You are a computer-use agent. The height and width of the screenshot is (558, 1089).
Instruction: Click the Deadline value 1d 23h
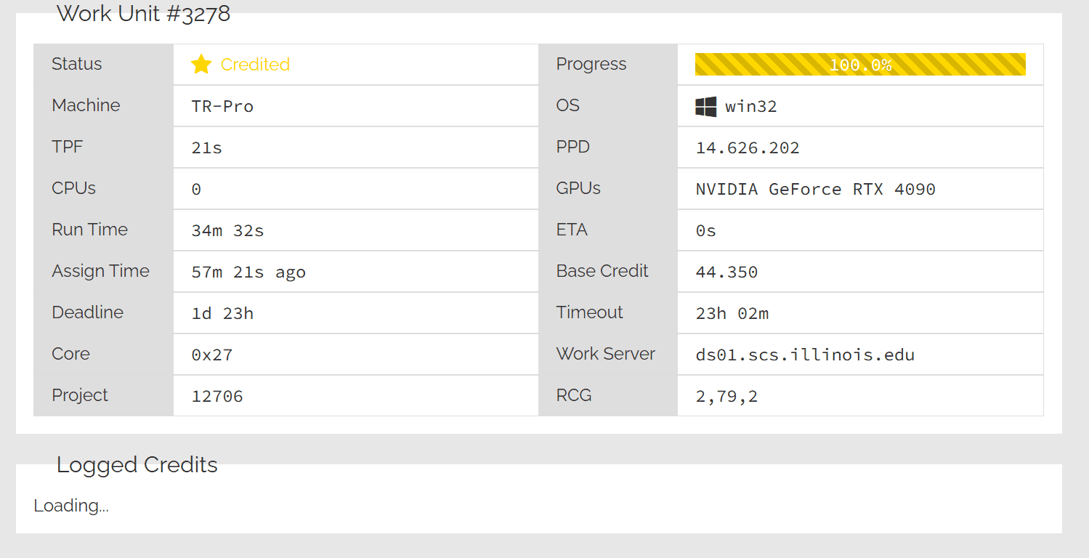(x=222, y=314)
